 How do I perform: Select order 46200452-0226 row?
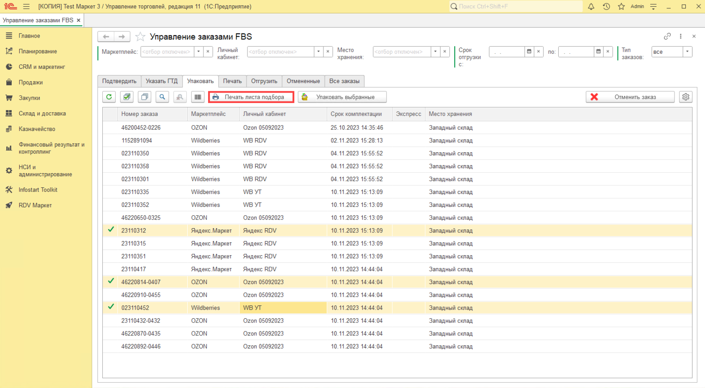pos(397,128)
